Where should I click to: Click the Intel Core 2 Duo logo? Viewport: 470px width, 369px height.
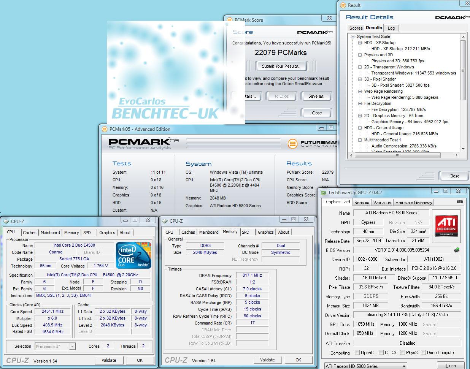(x=134, y=255)
